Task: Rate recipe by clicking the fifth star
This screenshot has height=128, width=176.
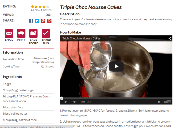Action: (48, 7)
